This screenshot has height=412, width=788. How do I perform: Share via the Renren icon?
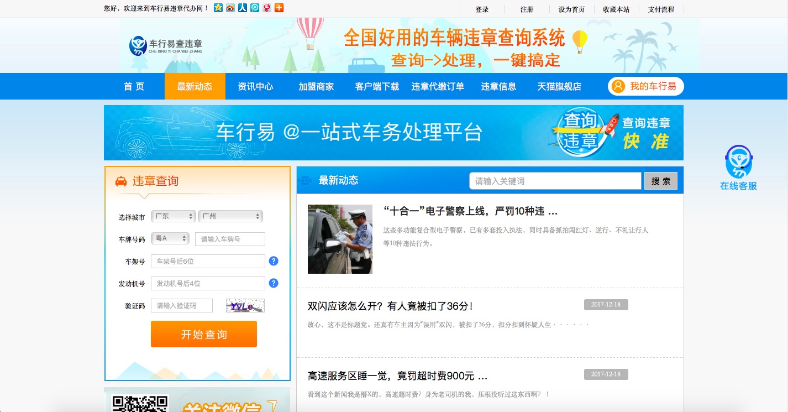243,8
